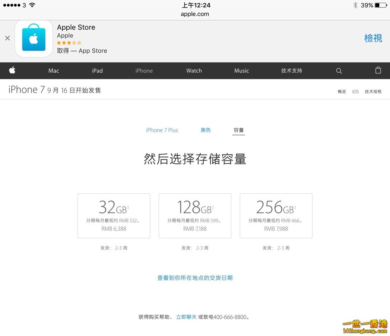Select the 128GB storage option
Screen dimensions: 390x336
tap(195, 216)
